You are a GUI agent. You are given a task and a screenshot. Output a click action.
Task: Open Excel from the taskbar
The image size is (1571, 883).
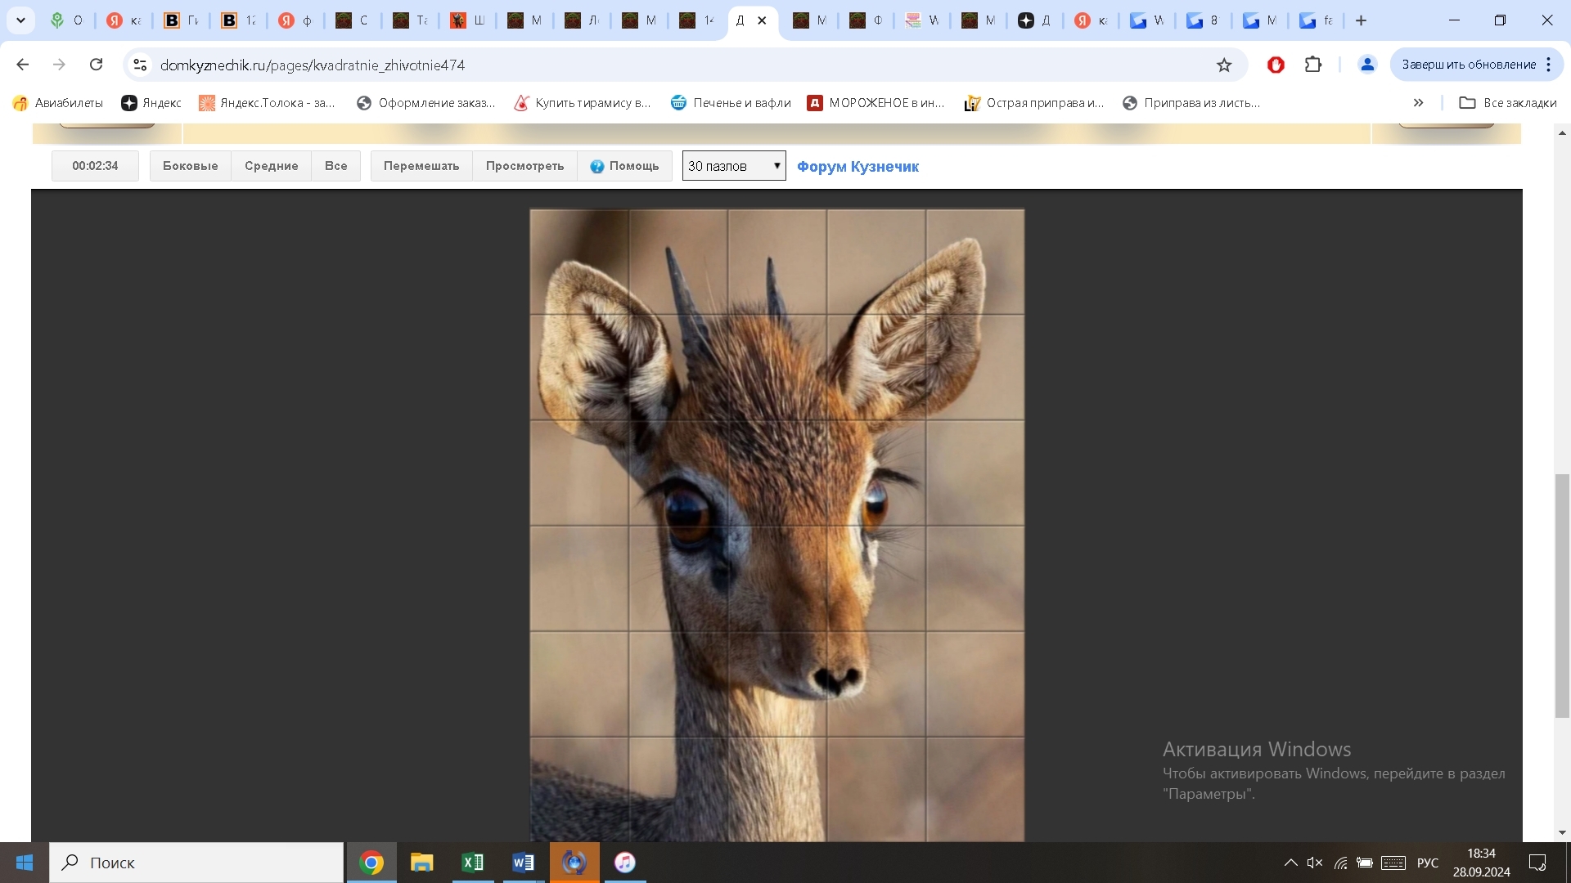coord(473,863)
